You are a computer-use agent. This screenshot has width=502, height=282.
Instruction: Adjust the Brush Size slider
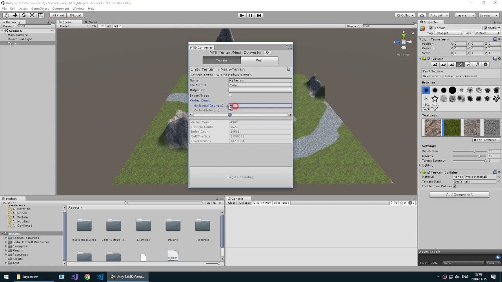coord(469,151)
